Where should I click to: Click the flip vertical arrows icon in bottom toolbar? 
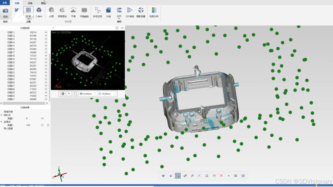(207, 176)
